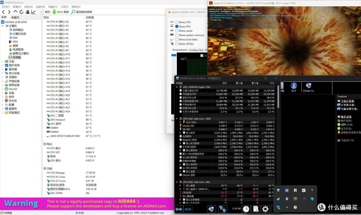Screen dimensions: 361x215
Task: Open the HWiNFO tray icon in overflow
Action: 278,190
